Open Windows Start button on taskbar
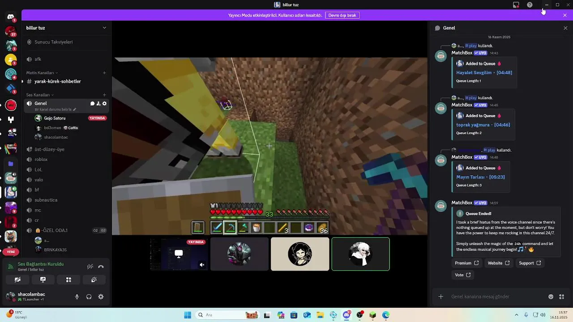The height and width of the screenshot is (322, 573). [188, 315]
